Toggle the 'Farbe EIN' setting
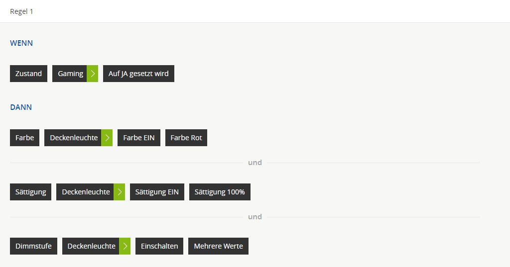This screenshot has height=267, width=510. (x=138, y=138)
